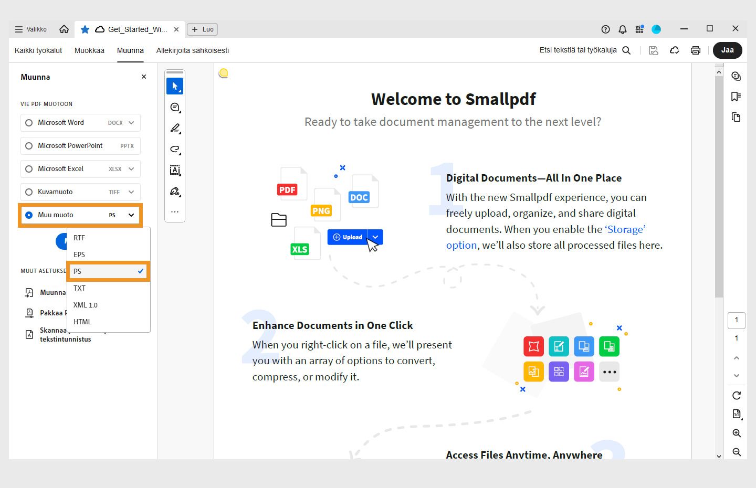Click the star icon on document tab
756x488 pixels.
pos(85,29)
